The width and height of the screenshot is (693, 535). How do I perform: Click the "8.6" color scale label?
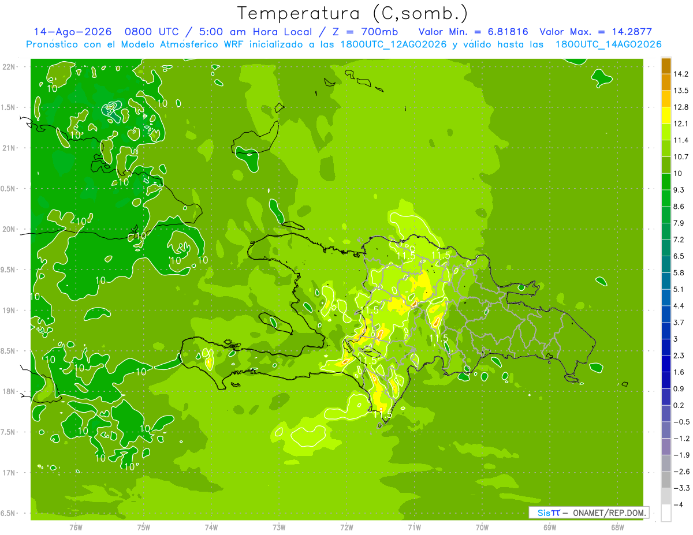point(678,207)
